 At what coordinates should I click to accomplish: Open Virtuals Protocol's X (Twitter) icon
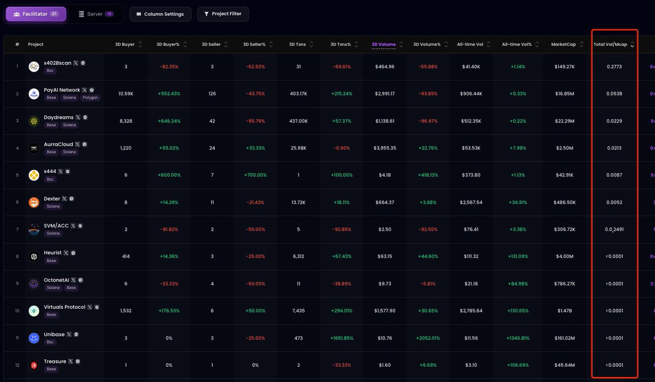(x=90, y=307)
